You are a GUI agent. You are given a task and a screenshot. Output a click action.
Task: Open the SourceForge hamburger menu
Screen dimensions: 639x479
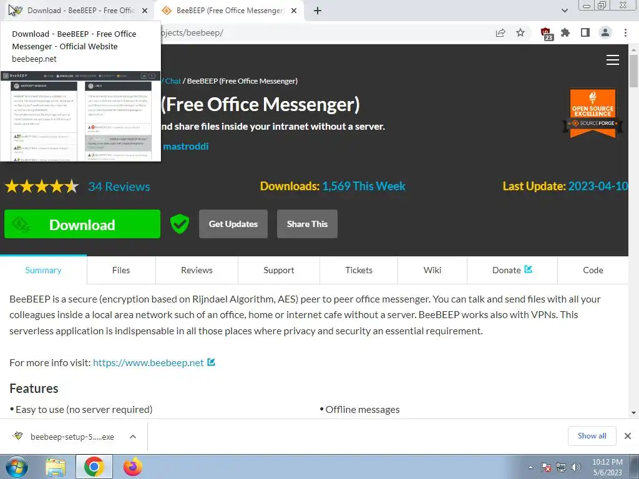click(613, 60)
